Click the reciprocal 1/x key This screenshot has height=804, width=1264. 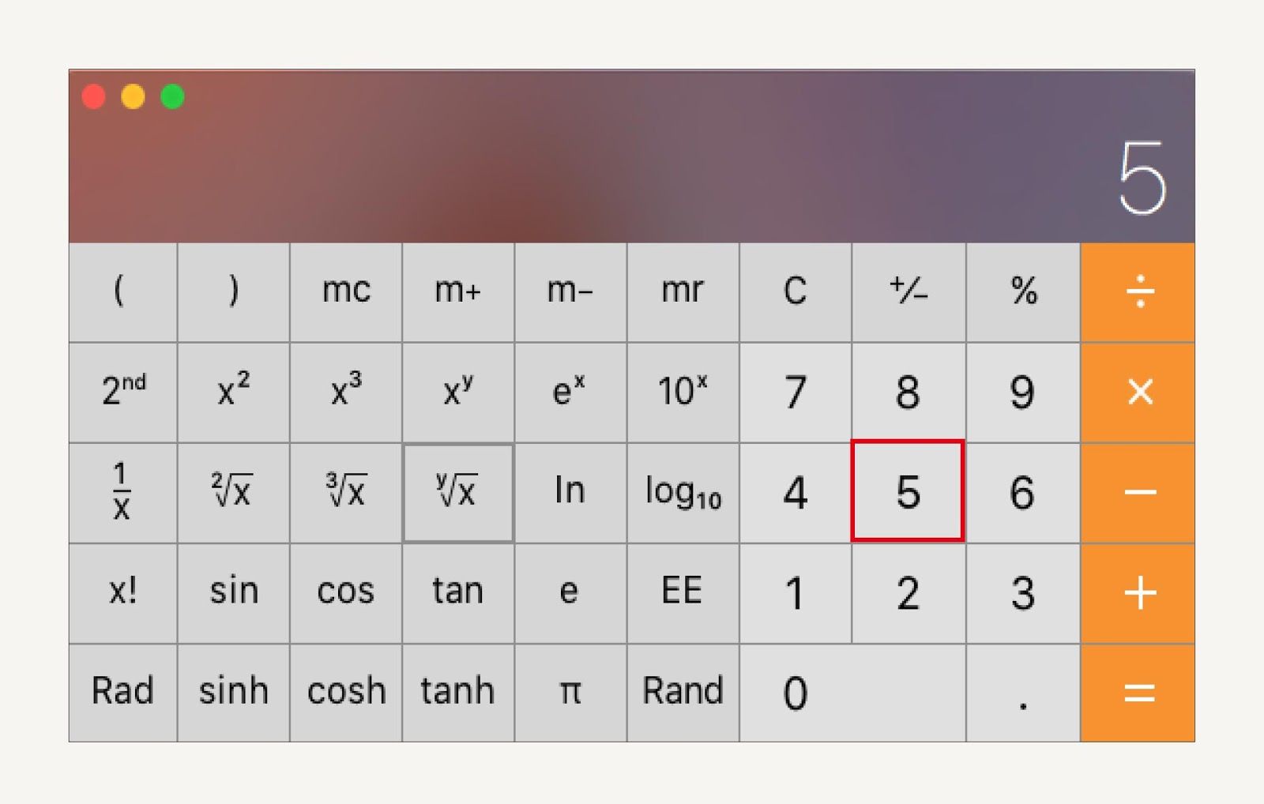(x=123, y=493)
